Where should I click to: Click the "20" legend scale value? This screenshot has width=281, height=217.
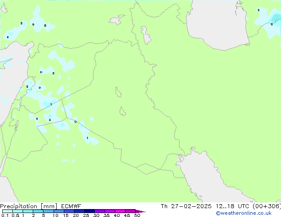point(76,215)
